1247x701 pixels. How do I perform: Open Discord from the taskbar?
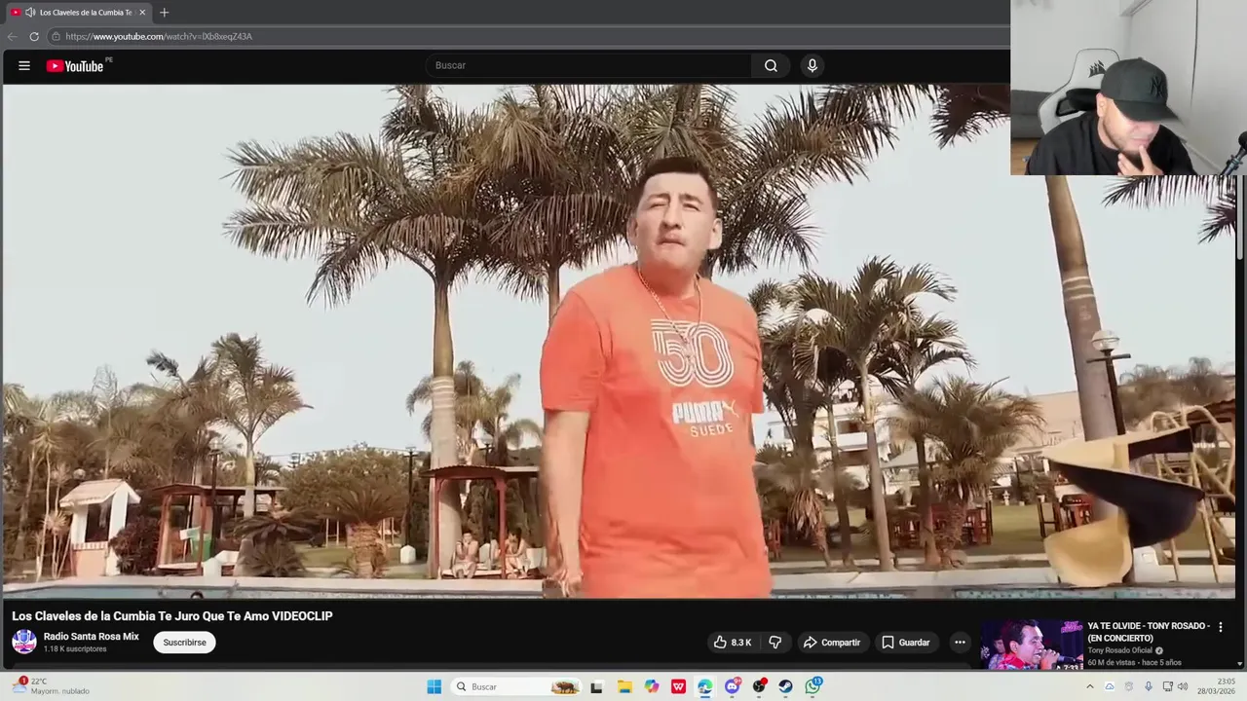733,686
